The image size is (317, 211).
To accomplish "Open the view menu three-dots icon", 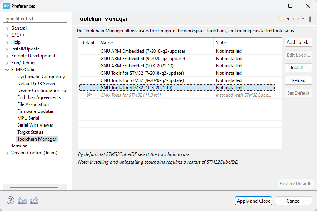I will click(x=310, y=19).
